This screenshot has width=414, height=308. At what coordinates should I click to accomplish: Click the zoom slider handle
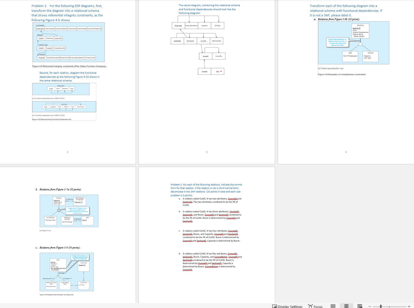point(381,306)
